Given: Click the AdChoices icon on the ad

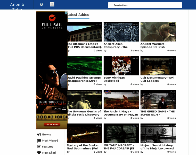Looking at the screenshot, I should [x=66, y=13].
